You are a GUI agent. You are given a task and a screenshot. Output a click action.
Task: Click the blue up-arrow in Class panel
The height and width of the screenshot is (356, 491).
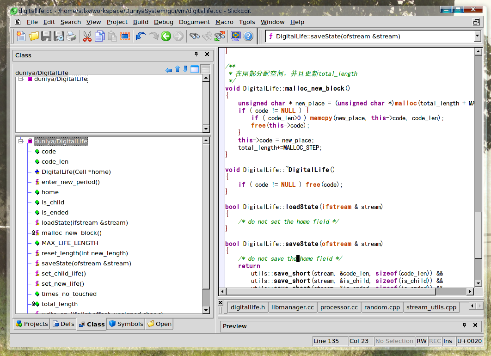(x=178, y=69)
